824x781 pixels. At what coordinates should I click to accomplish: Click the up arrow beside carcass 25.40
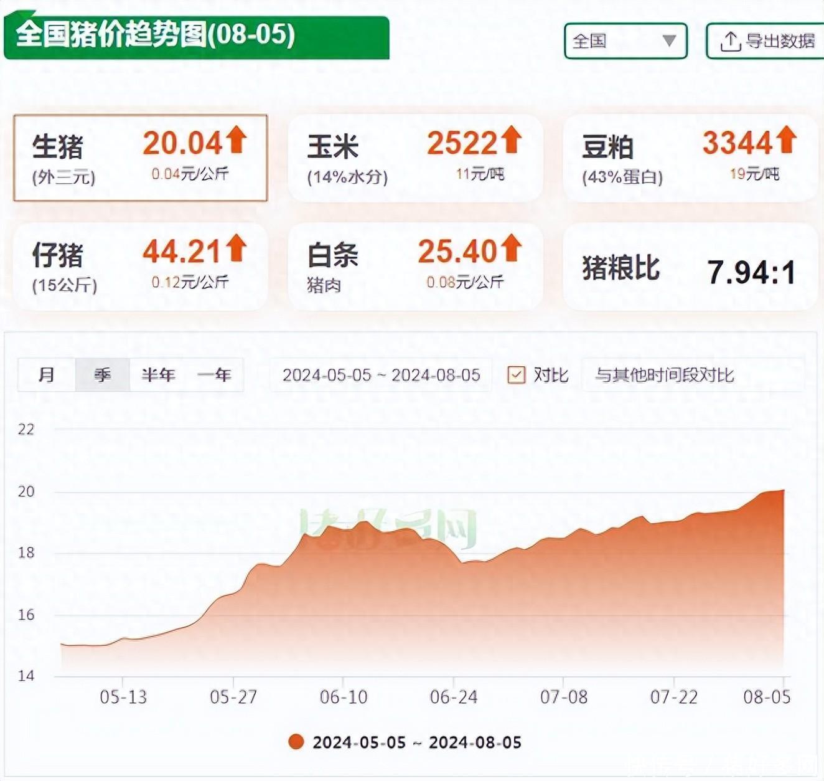click(x=511, y=248)
